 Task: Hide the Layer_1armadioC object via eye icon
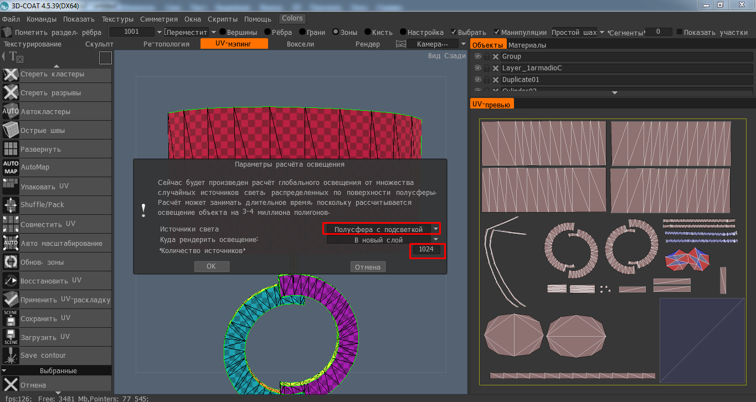[478, 68]
